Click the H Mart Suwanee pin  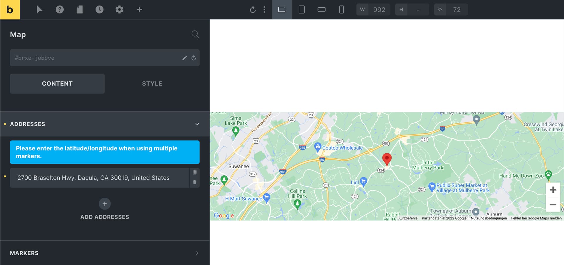[266, 198]
